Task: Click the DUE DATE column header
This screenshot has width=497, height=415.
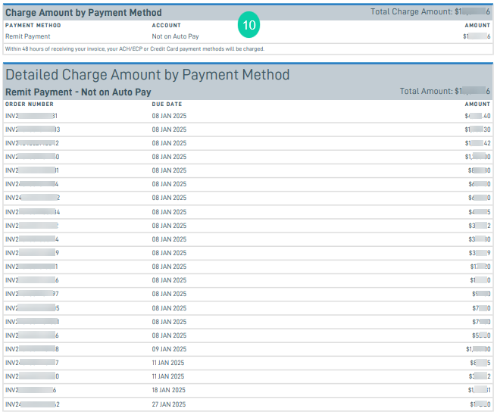Action: point(167,104)
